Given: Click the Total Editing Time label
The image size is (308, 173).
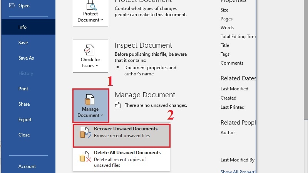Looking at the screenshot, I should (x=238, y=37).
